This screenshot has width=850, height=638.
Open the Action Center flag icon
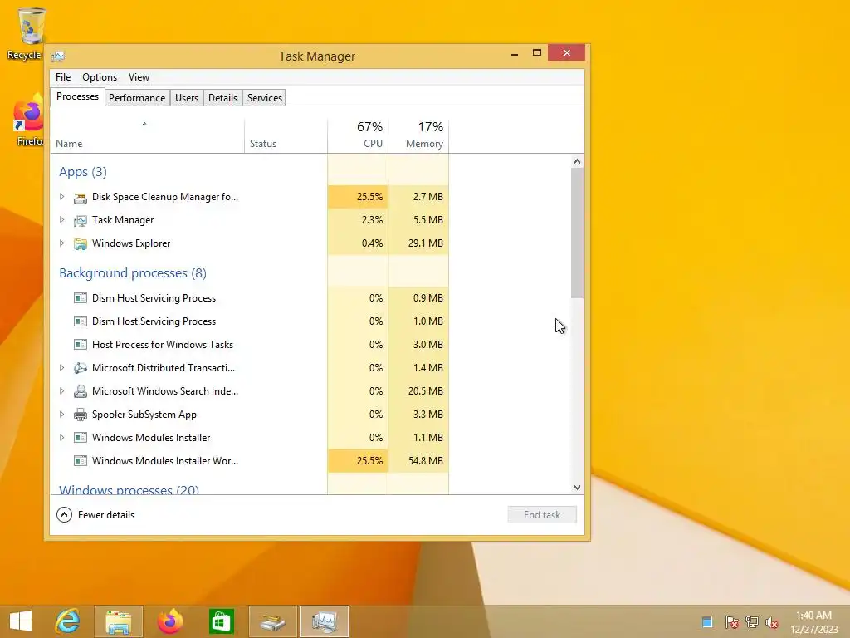[x=731, y=622]
